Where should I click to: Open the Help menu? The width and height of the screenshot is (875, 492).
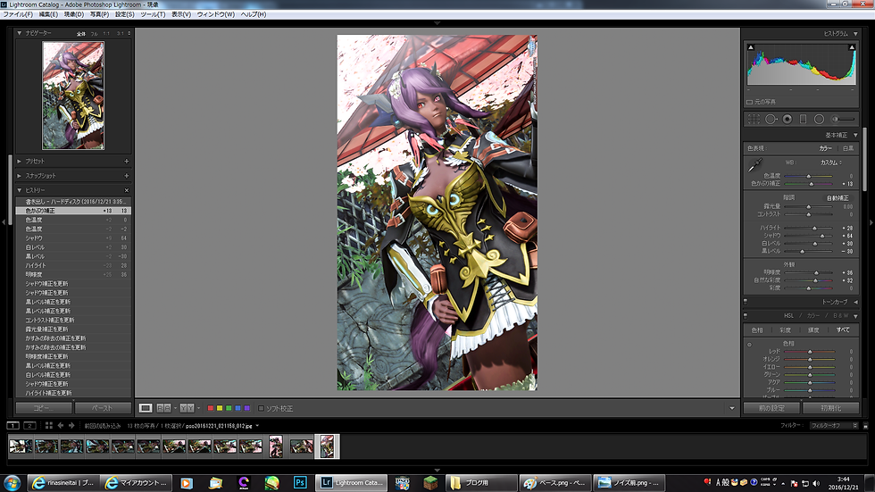[x=254, y=14]
